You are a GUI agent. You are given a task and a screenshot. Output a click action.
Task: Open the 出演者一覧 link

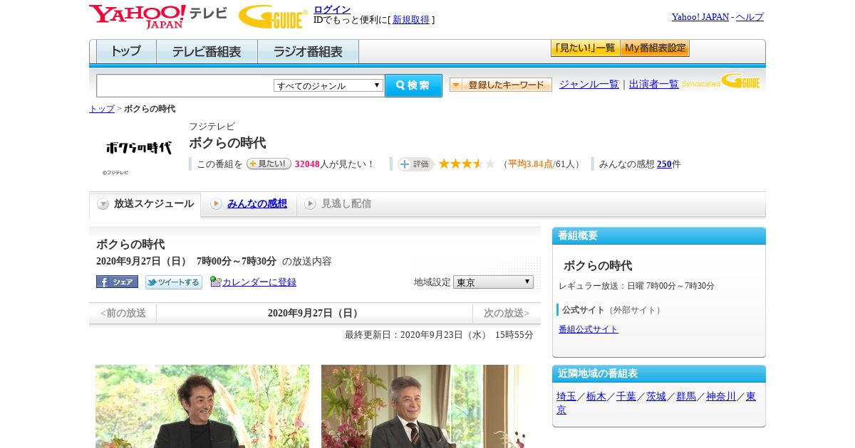[654, 84]
